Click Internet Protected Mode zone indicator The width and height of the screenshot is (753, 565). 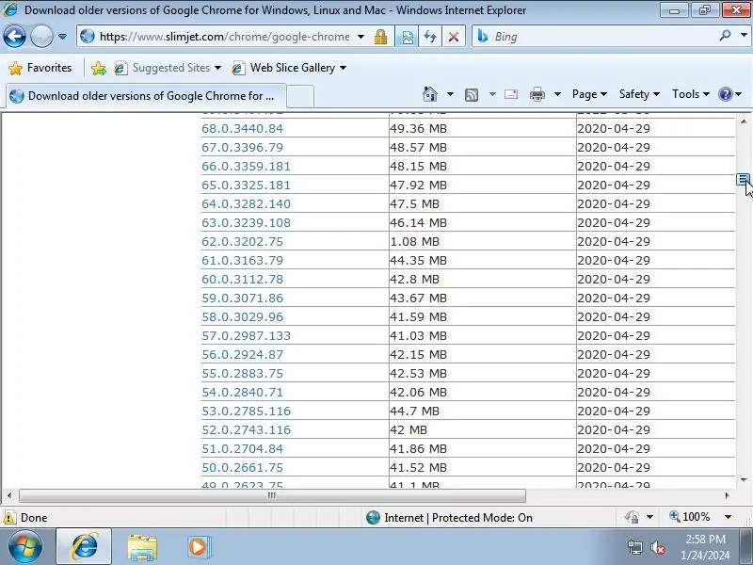(449, 518)
